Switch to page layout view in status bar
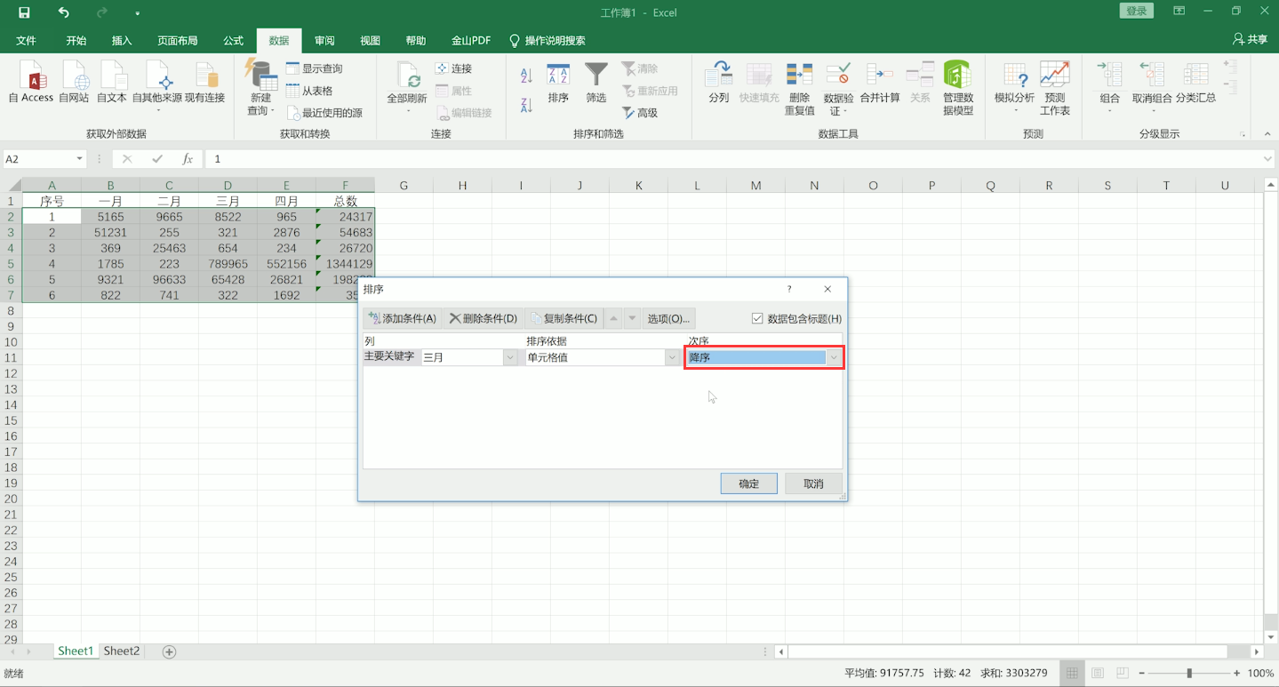Viewport: 1279px width, 687px height. coord(1098,673)
